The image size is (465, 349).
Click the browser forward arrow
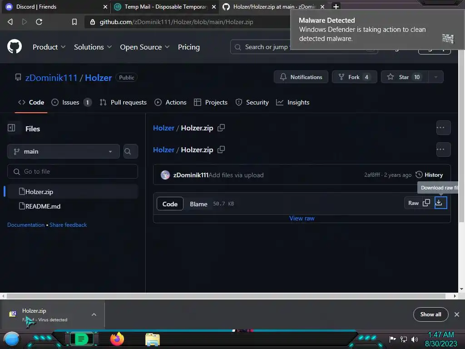pos(25,22)
